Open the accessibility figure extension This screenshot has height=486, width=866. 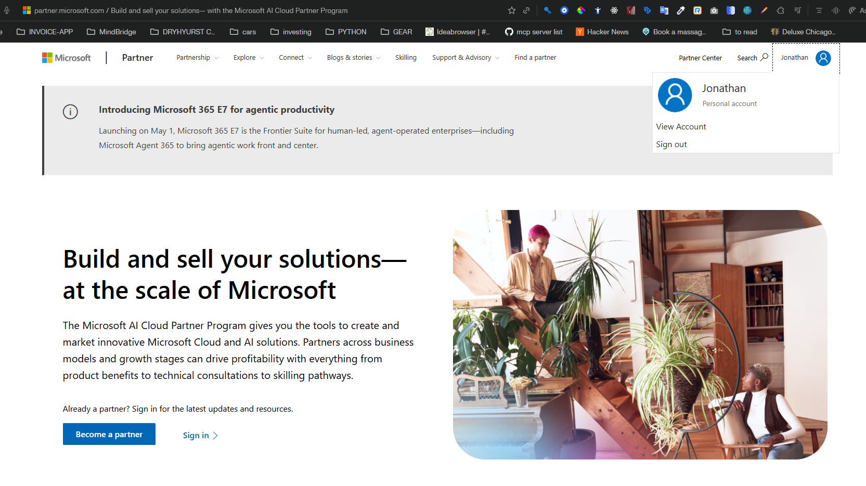[x=598, y=10]
